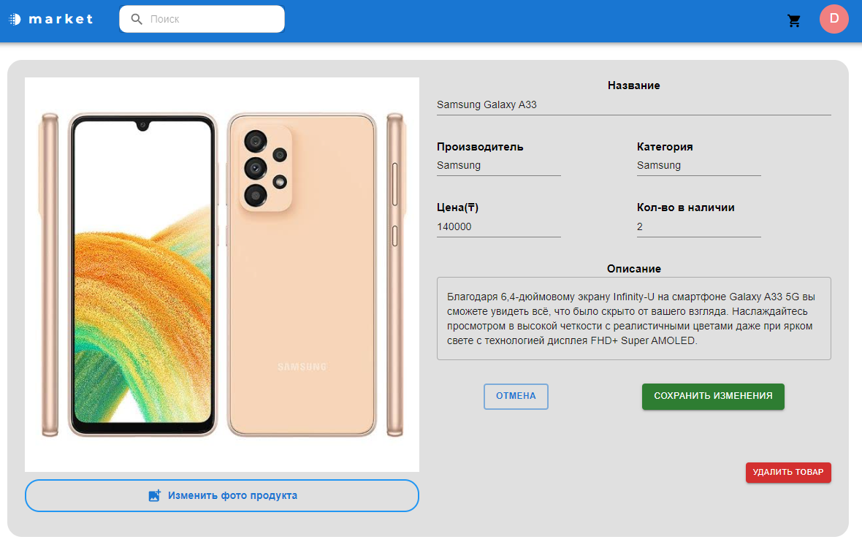Click the red УДАЛИТЬ ТОВАР button
Image resolution: width=862 pixels, height=553 pixels.
[x=787, y=472]
